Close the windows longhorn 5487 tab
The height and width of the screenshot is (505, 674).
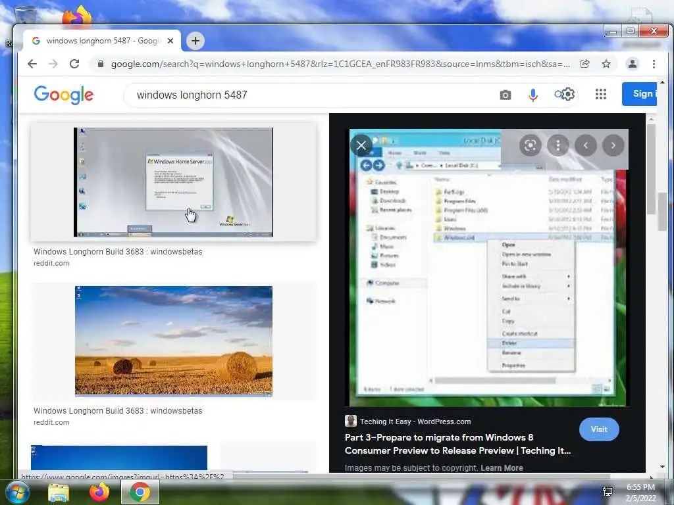pyautogui.click(x=170, y=41)
